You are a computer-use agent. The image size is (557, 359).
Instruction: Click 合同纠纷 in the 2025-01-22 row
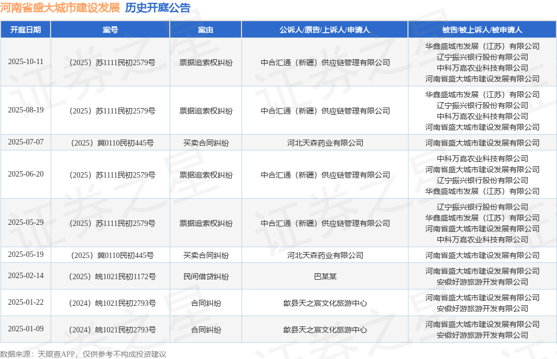pyautogui.click(x=206, y=303)
